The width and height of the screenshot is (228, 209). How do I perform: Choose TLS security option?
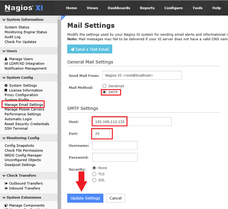[x=94, y=174]
